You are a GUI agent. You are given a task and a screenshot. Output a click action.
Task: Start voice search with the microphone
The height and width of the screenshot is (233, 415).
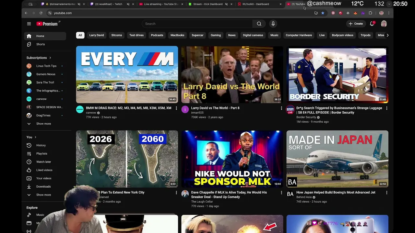(x=273, y=24)
